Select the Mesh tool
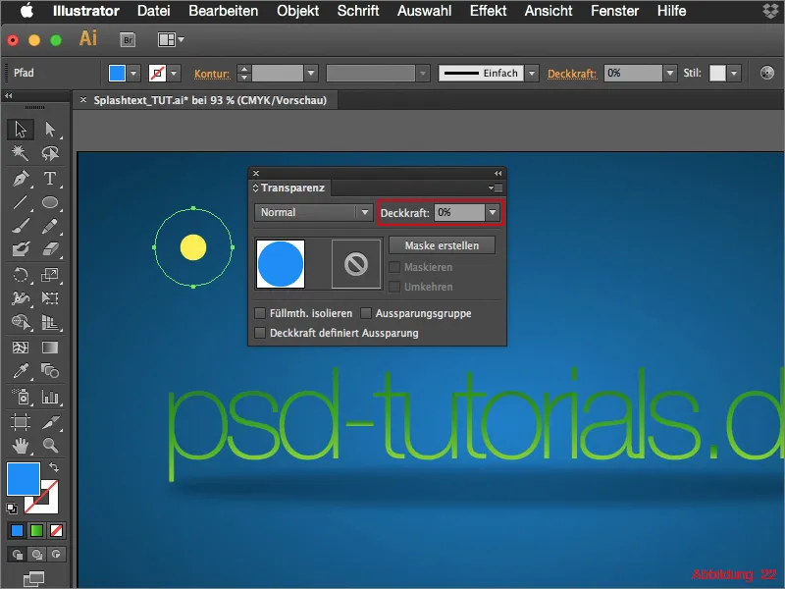Screen dimensions: 785x589 (x=21, y=348)
